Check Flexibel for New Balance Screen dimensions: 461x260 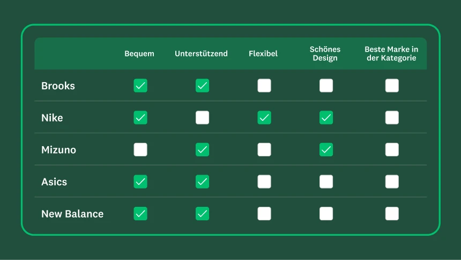264,214
